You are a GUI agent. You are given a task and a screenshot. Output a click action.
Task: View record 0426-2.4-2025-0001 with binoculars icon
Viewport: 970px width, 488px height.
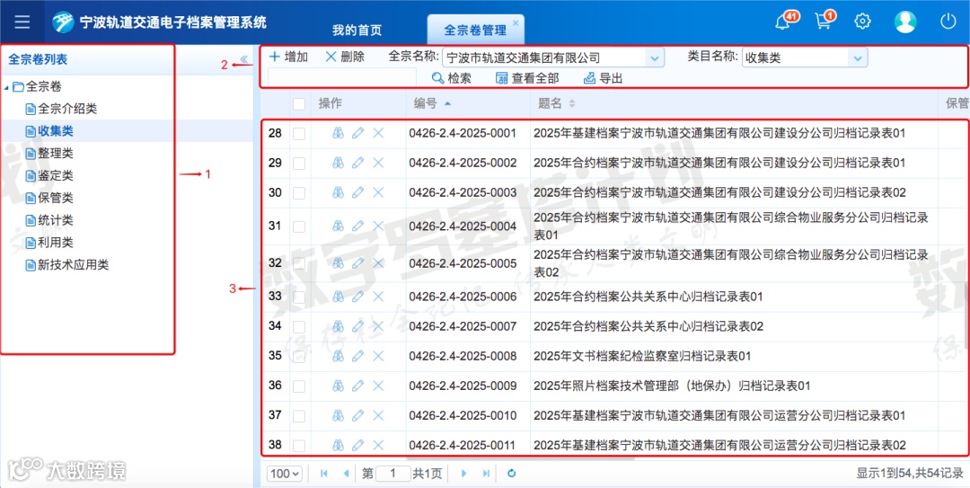pyautogui.click(x=338, y=133)
